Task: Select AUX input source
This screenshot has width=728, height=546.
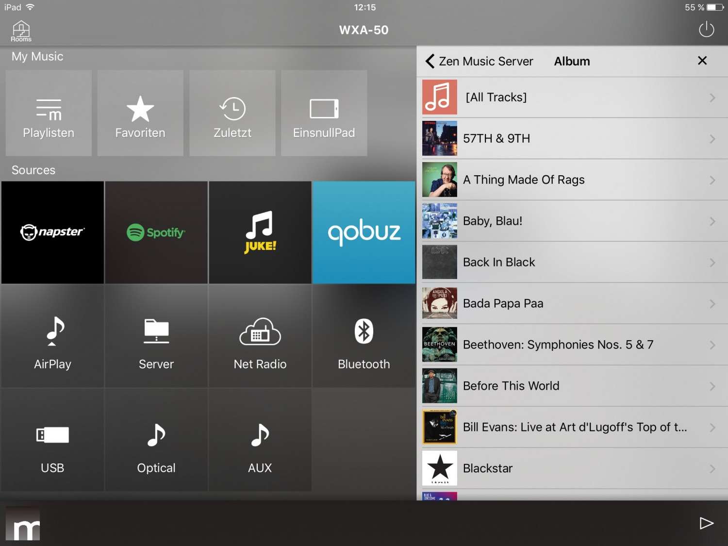Action: point(260,440)
